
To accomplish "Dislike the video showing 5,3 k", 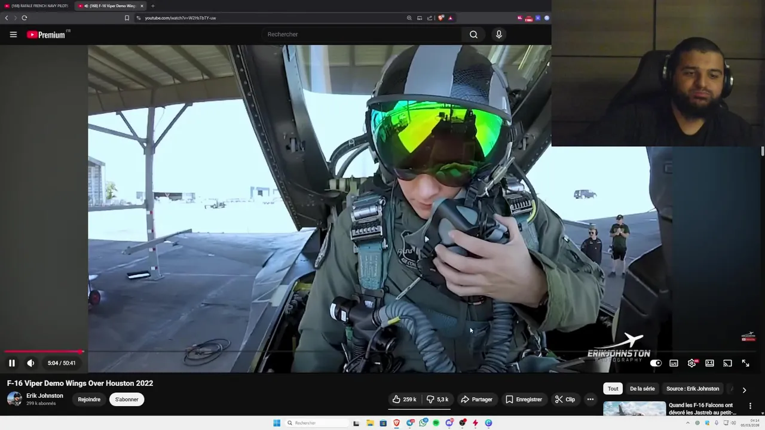I will pyautogui.click(x=437, y=400).
